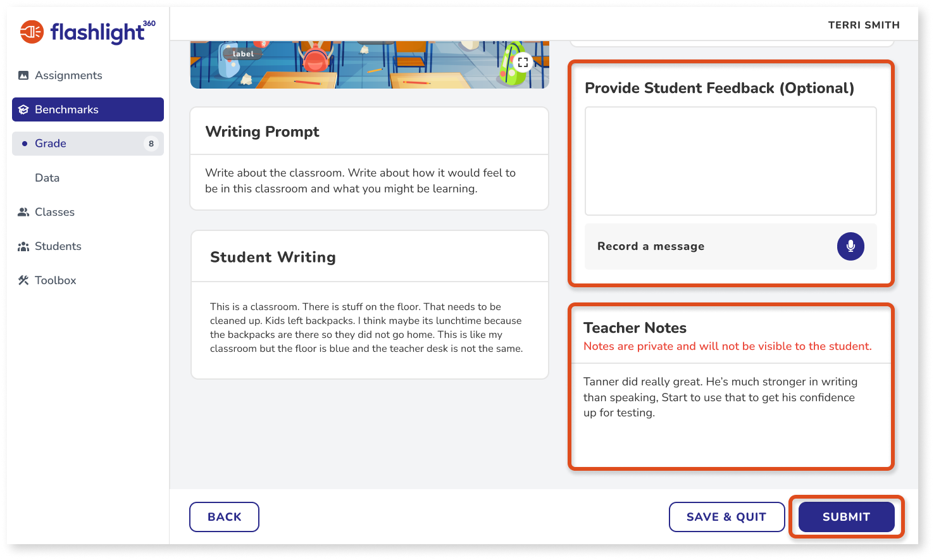Click the Toolbox tools icon
The image size is (934, 560).
click(x=23, y=280)
